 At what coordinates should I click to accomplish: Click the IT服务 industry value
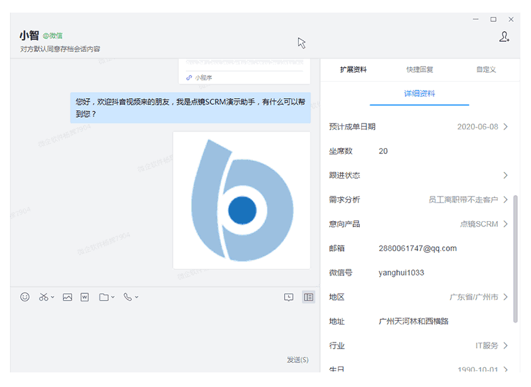pyautogui.click(x=487, y=346)
